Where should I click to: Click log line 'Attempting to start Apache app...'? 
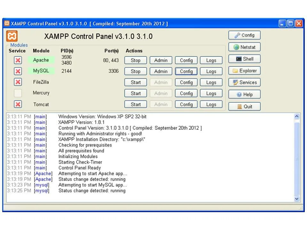coord(93,173)
